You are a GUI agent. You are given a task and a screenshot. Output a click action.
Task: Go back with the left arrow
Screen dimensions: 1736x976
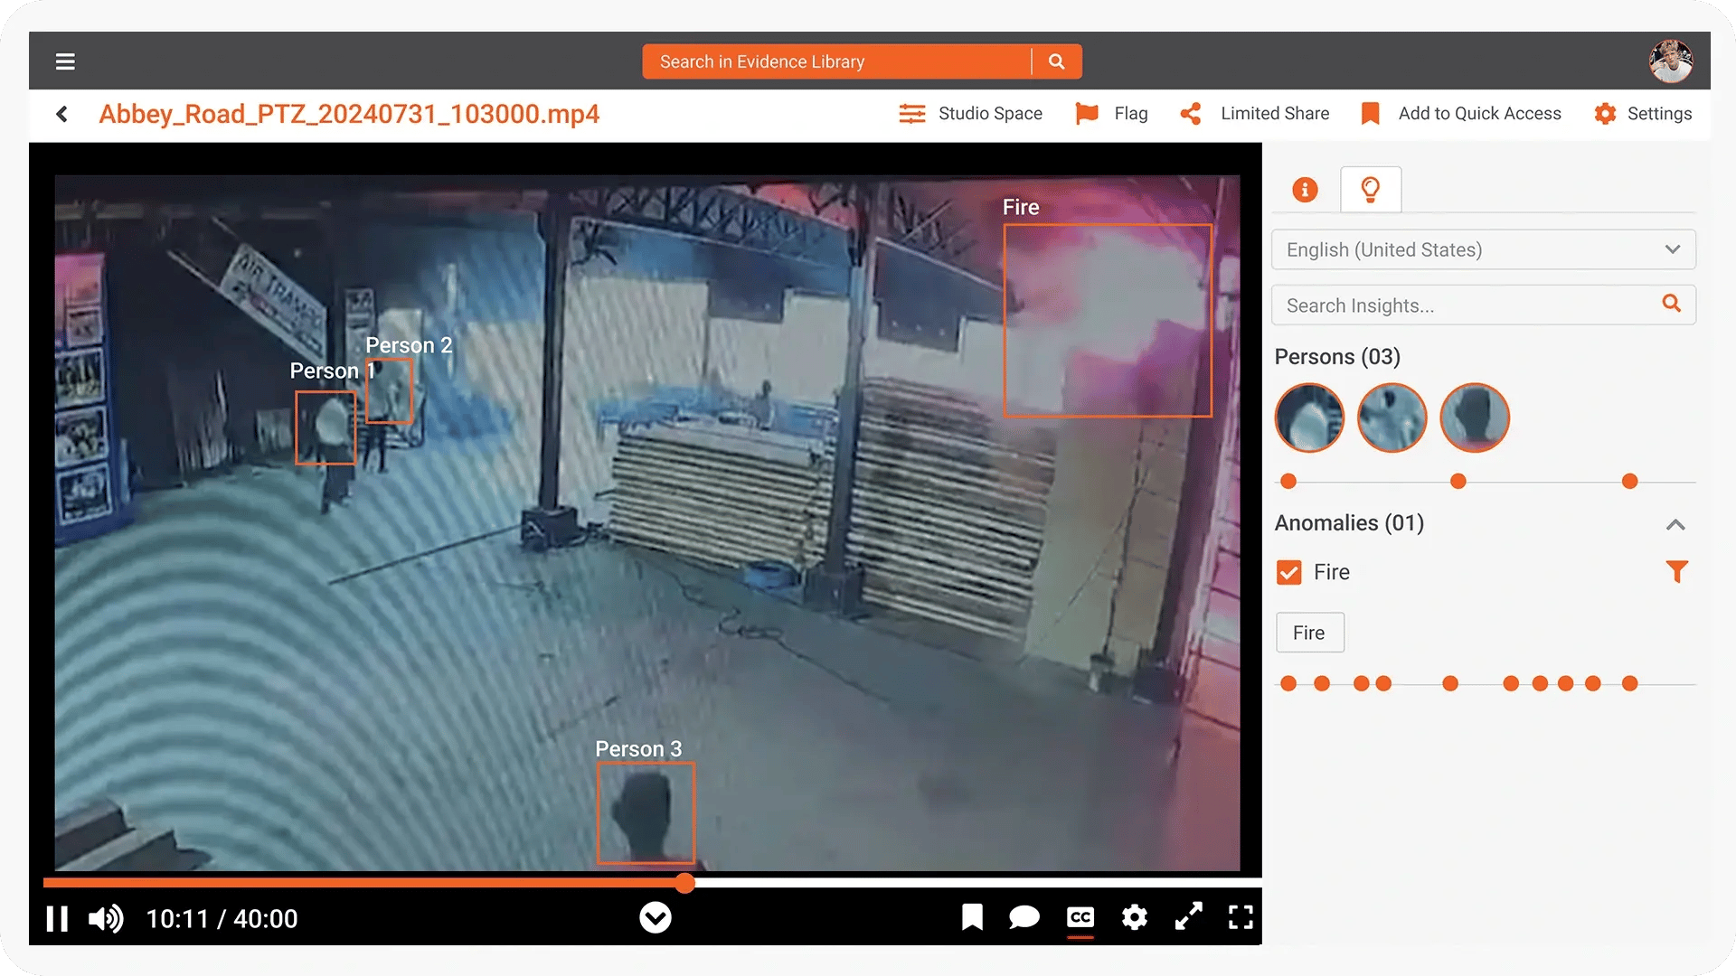pyautogui.click(x=61, y=114)
